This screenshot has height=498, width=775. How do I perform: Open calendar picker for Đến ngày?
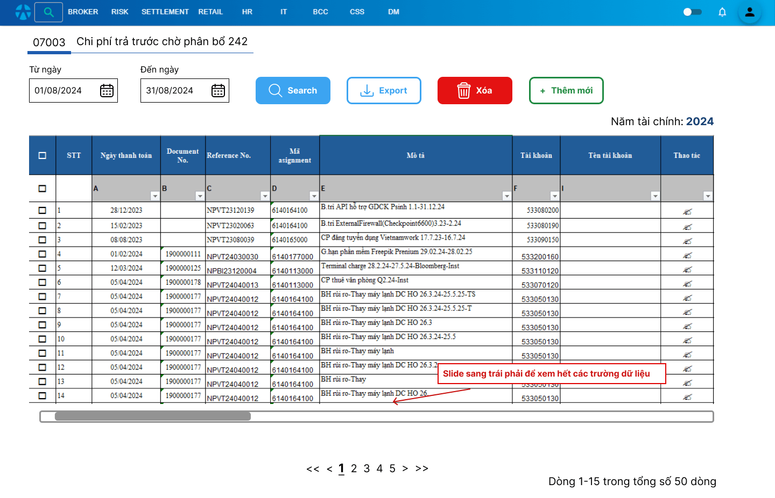(218, 91)
